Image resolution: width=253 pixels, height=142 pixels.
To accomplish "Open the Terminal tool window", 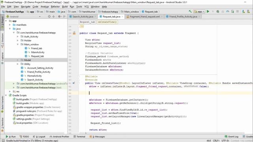I will [x=79, y=136].
